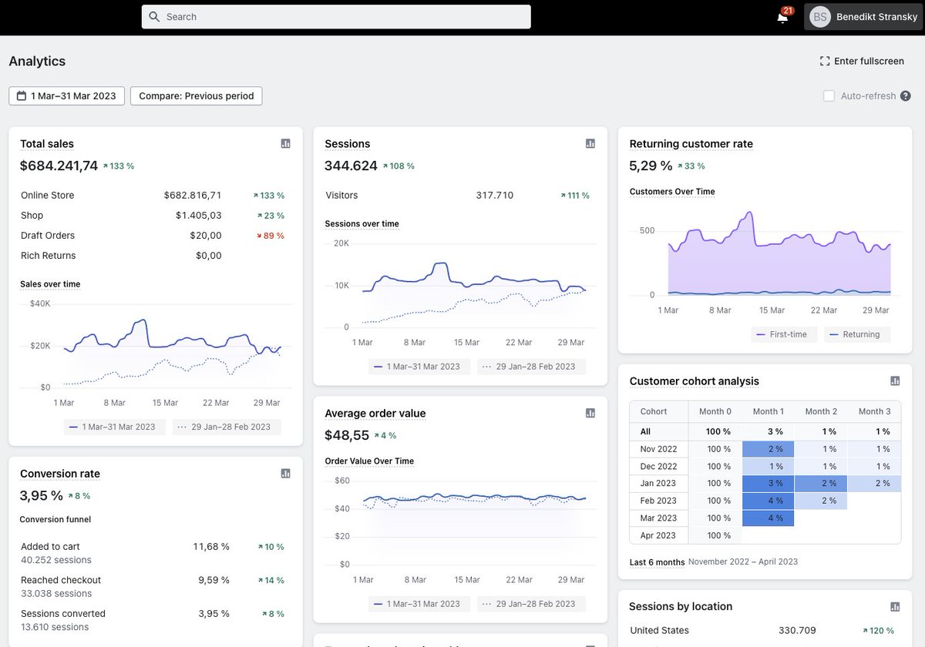Toggle Returning legend in Customers Over Time
Image resolution: width=925 pixels, height=647 pixels.
point(857,334)
